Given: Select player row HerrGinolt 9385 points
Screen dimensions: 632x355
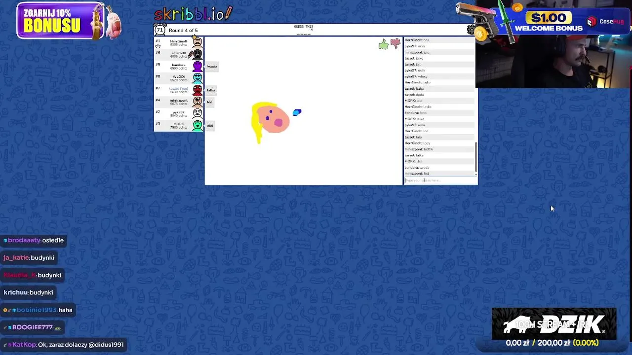Looking at the screenshot, I should pos(179,42).
